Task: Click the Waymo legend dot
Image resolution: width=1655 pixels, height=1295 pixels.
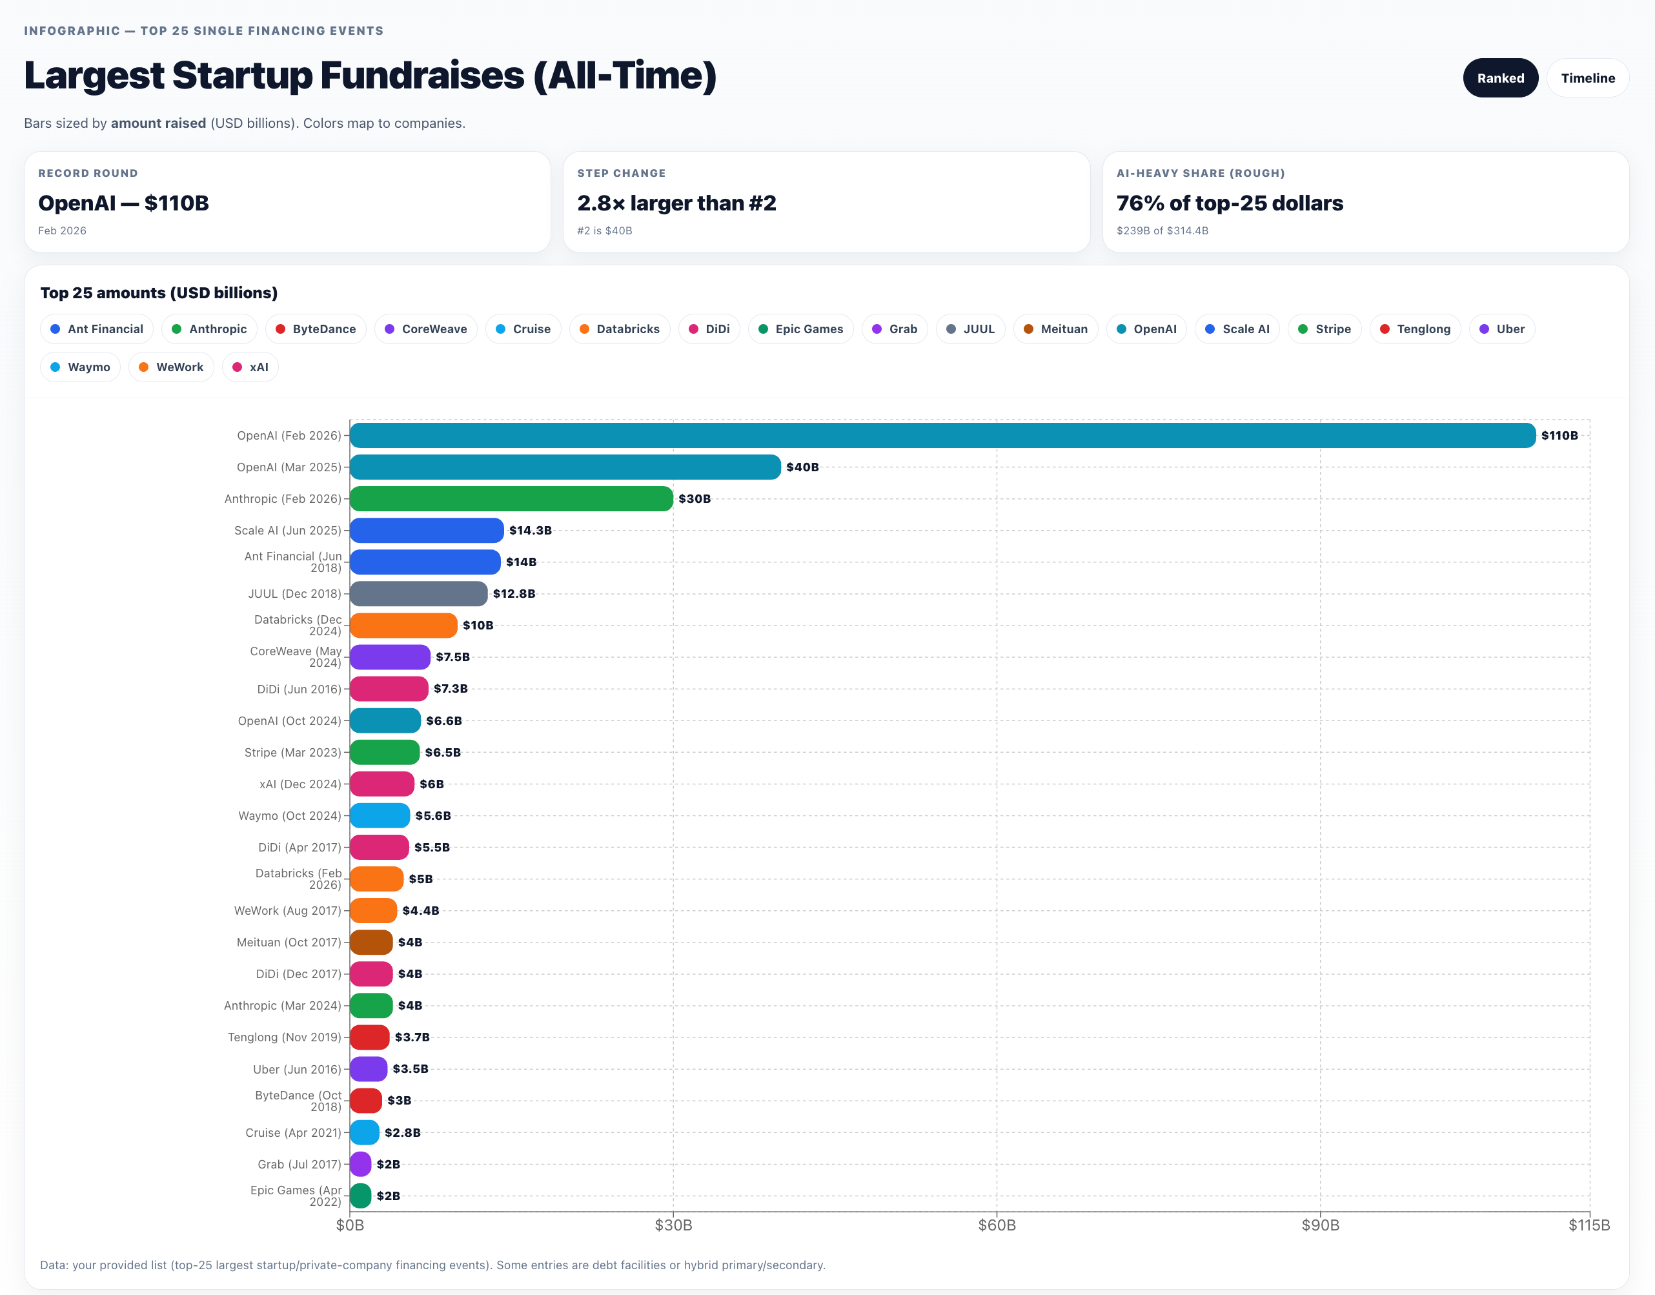Action: (x=56, y=367)
